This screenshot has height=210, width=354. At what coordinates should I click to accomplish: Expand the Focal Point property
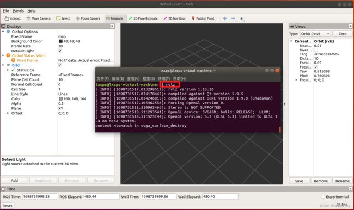click(x=296, y=80)
